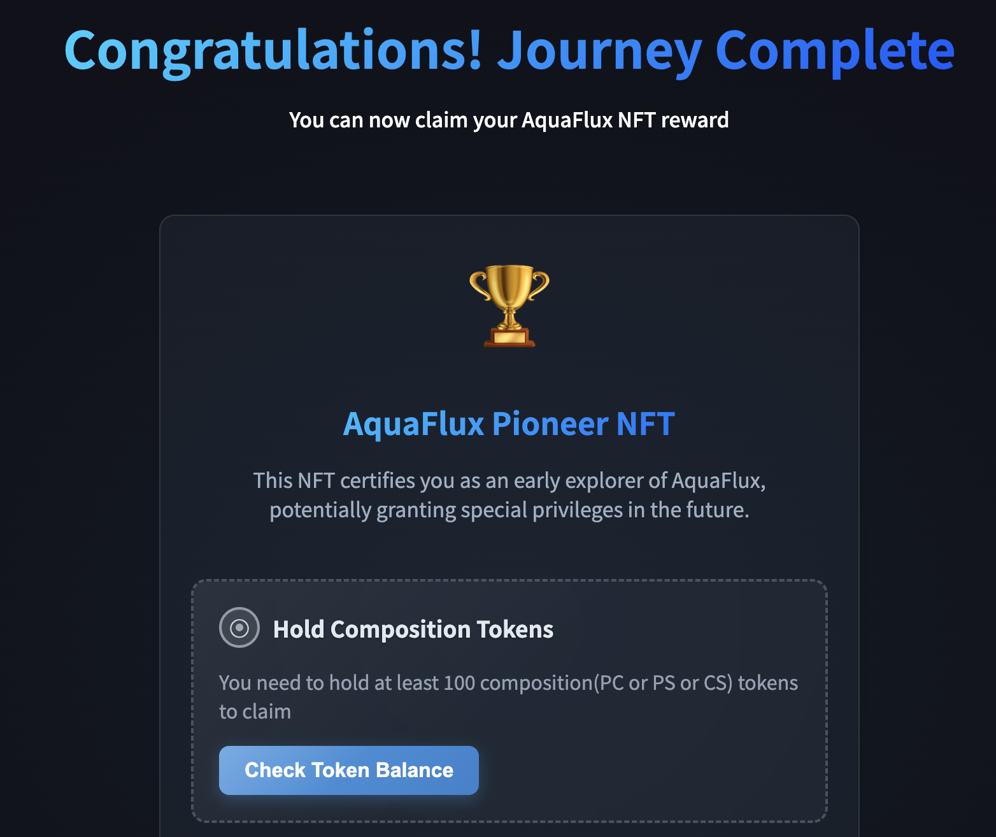
Task: Click the word Pioneer in the card title
Action: click(x=550, y=424)
